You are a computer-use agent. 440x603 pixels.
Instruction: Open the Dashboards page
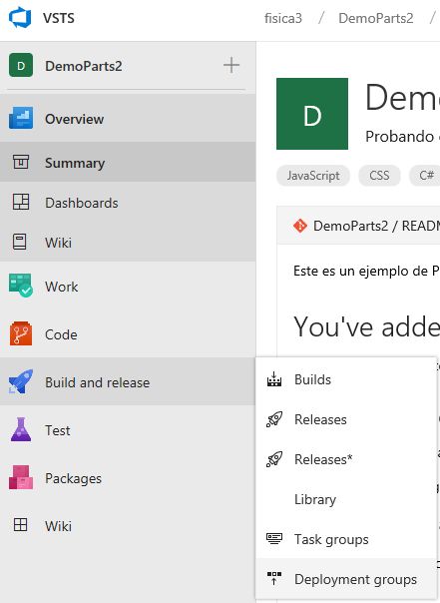(x=128, y=203)
